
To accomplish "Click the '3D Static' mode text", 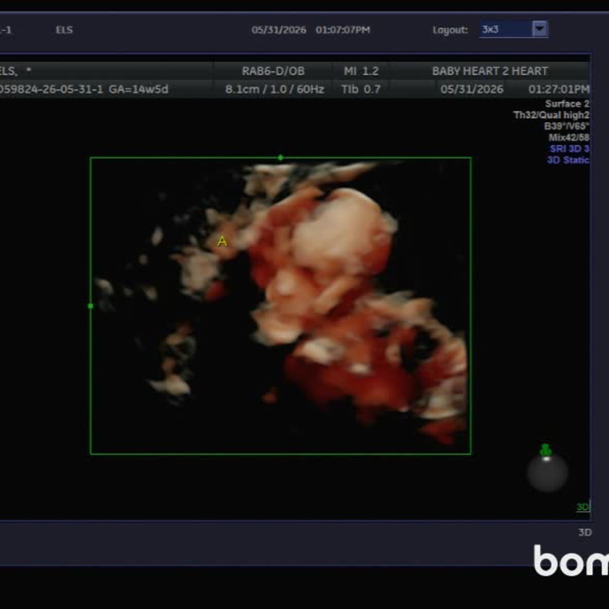I will coord(568,160).
